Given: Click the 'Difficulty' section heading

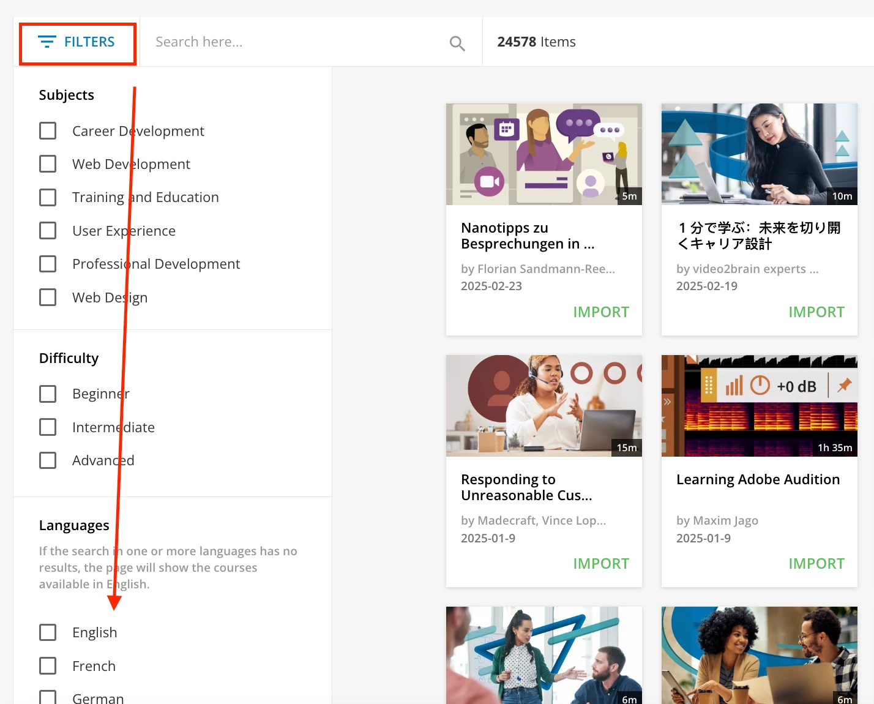Looking at the screenshot, I should pyautogui.click(x=69, y=358).
